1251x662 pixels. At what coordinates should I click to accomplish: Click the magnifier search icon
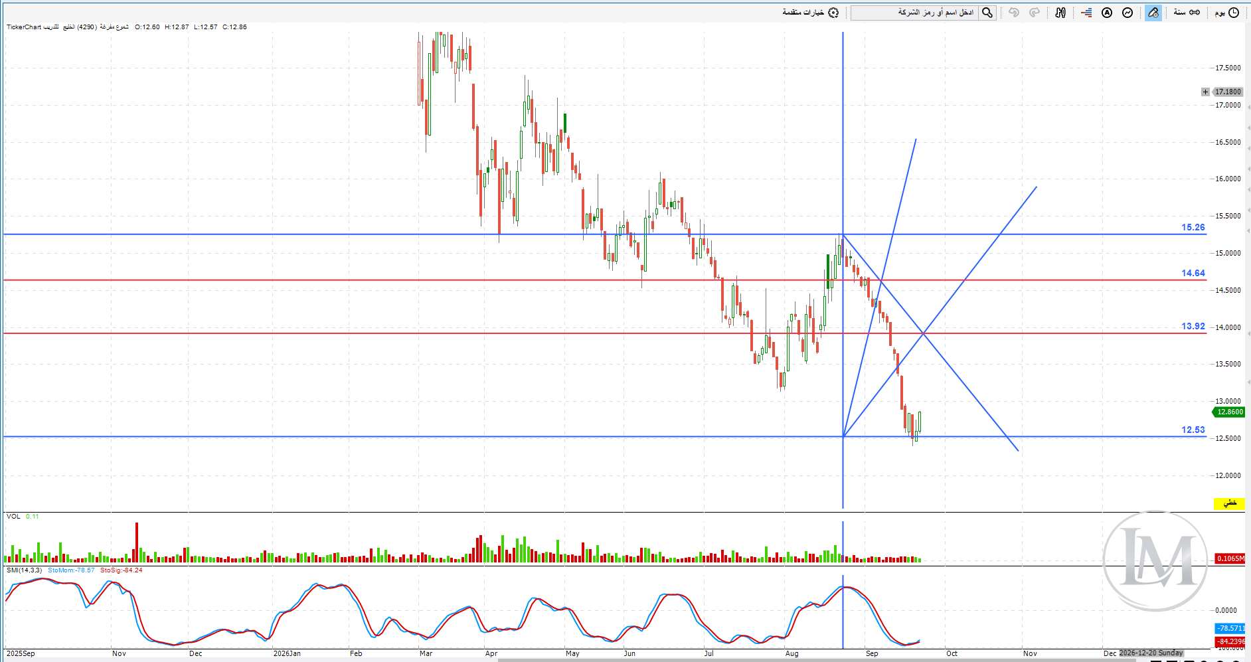(987, 13)
